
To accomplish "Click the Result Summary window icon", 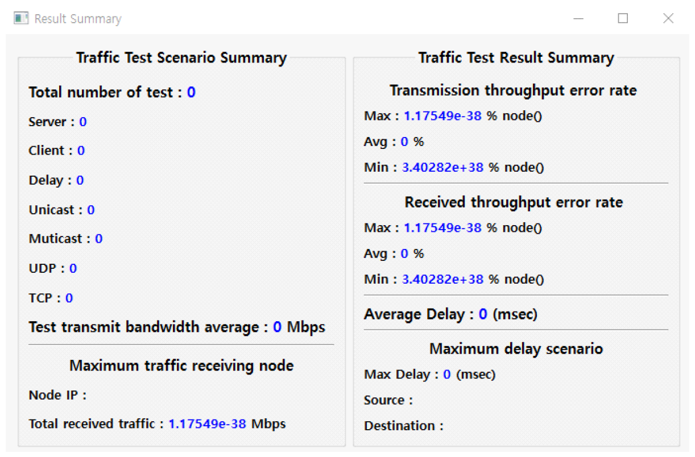I will [21, 18].
